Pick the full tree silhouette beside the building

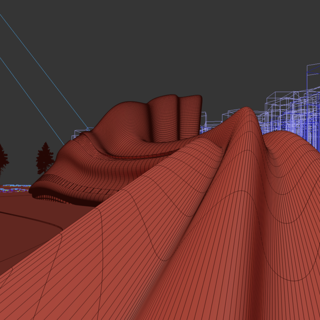coord(45,158)
